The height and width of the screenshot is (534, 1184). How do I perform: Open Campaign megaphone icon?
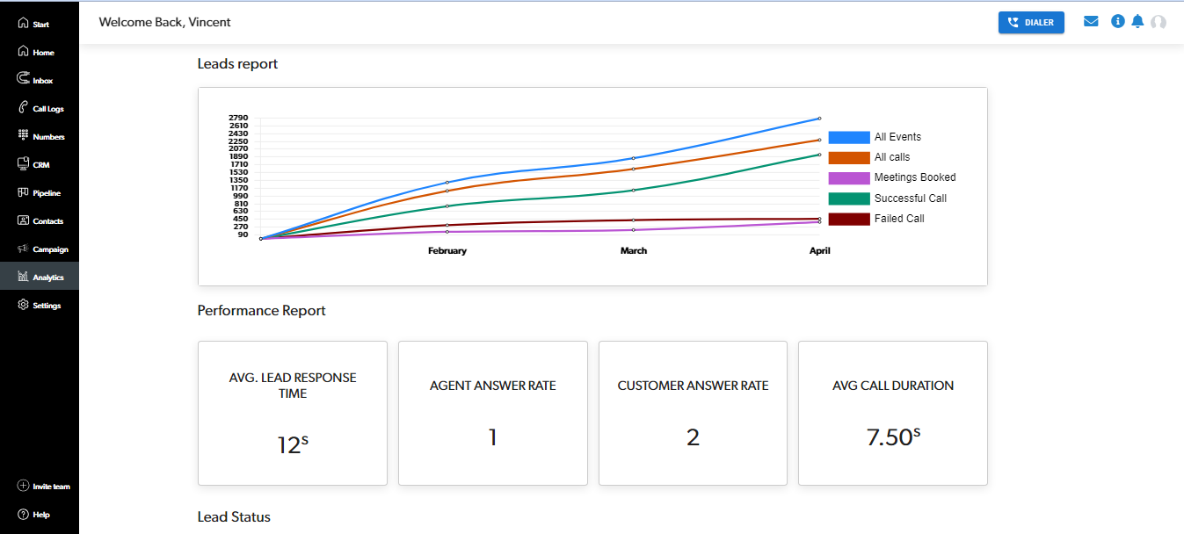pos(24,249)
